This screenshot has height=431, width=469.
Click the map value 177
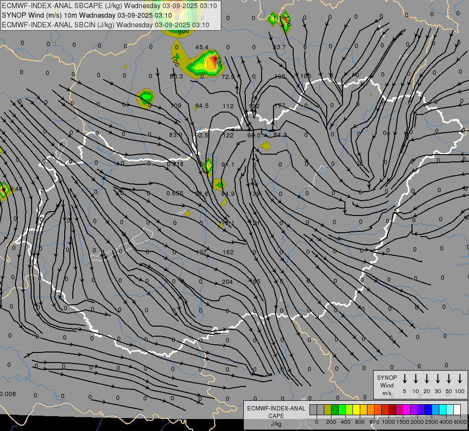[280, 105]
